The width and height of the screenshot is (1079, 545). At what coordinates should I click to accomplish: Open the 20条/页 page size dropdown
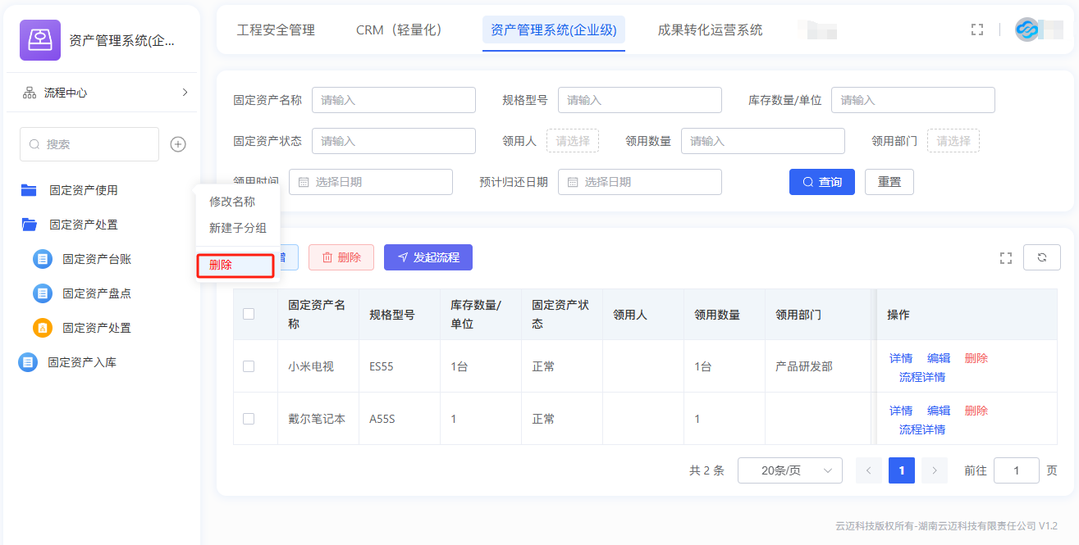click(789, 470)
